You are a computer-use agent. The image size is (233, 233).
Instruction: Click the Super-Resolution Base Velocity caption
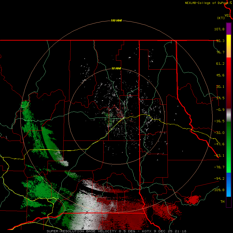pos(116,231)
